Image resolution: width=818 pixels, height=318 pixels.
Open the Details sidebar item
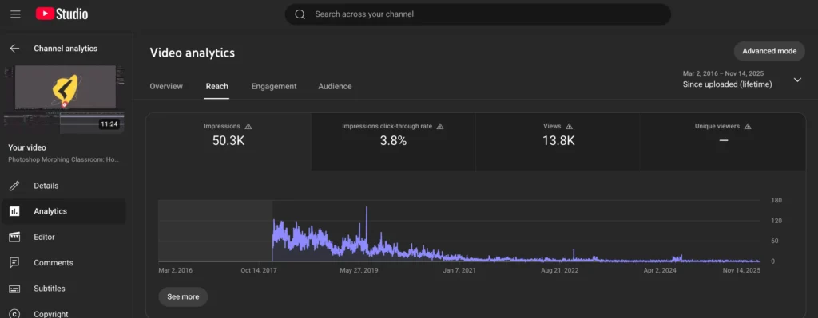tap(64, 186)
